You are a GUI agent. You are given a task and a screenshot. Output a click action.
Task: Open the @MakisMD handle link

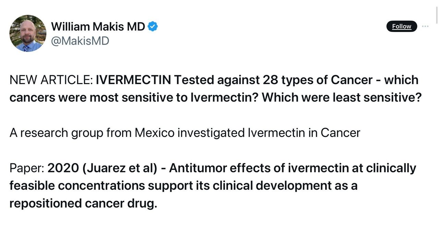click(80, 41)
